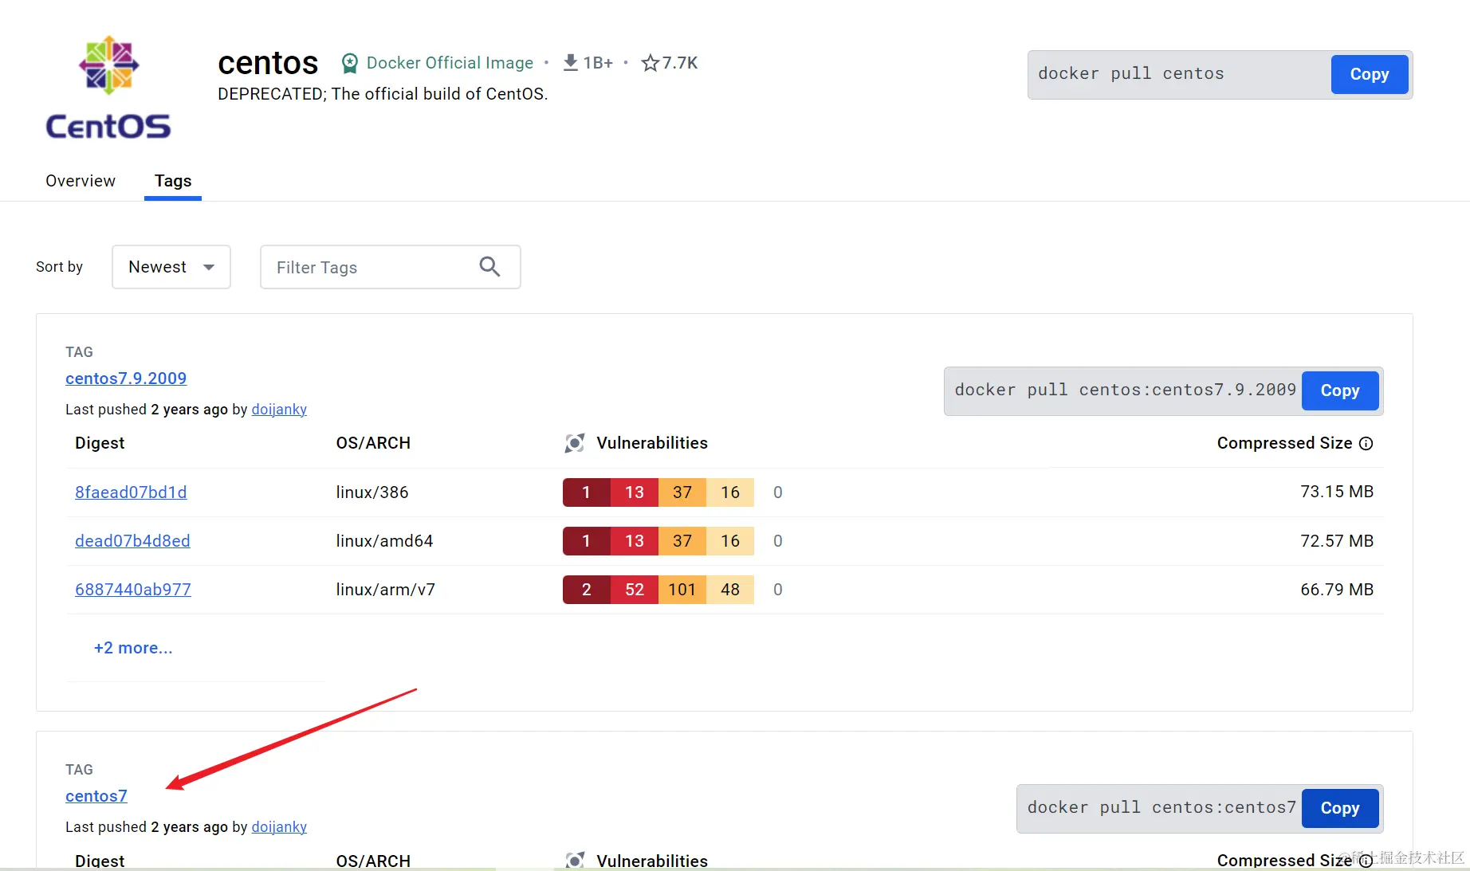Screen dimensions: 1470x871
Task: Click high count 52 swatch in linux/arm/v7 row
Action: point(635,590)
